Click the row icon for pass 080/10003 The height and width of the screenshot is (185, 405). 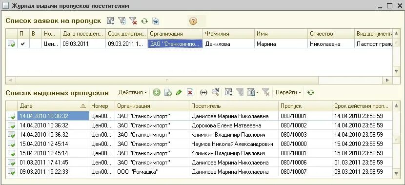coord(12,135)
